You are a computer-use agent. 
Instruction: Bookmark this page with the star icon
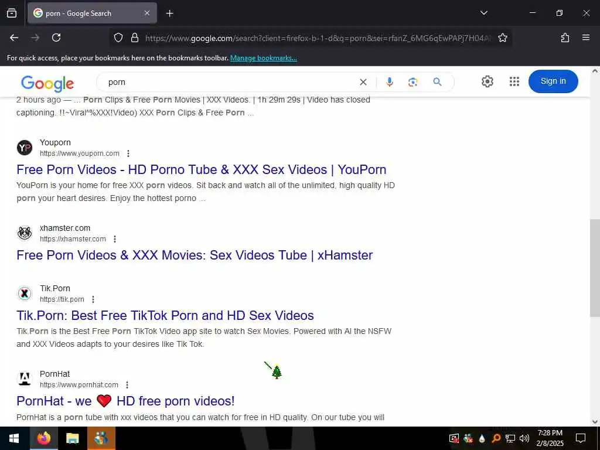tap(502, 37)
